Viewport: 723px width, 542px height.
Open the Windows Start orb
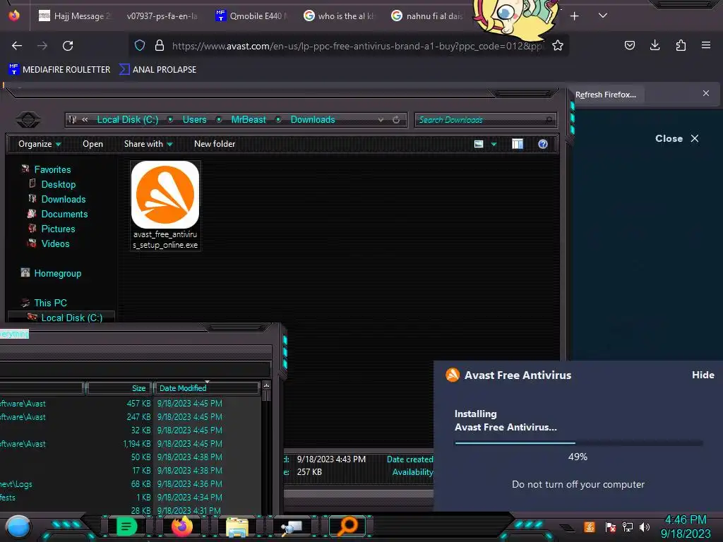18,528
